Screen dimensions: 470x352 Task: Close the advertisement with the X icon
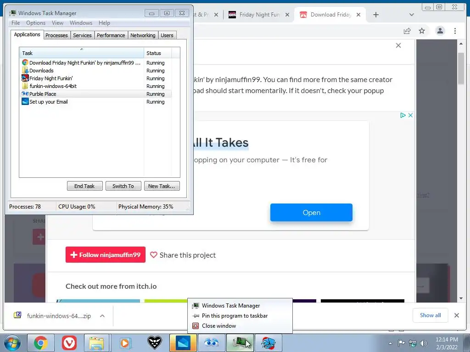click(x=410, y=115)
